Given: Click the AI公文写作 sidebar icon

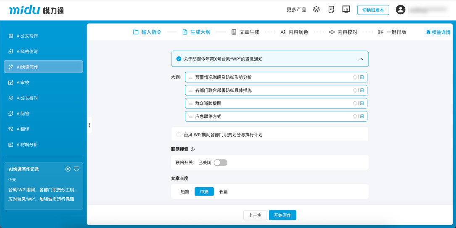Looking at the screenshot, I should (11, 36).
